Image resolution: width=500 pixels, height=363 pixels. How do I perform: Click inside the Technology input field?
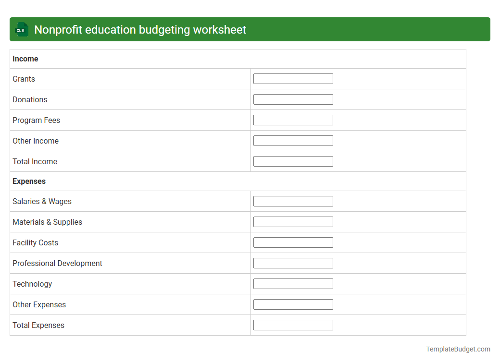293,283
